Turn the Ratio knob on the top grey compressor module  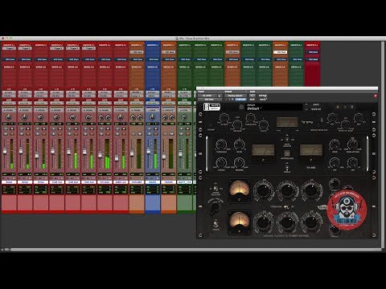point(264,124)
